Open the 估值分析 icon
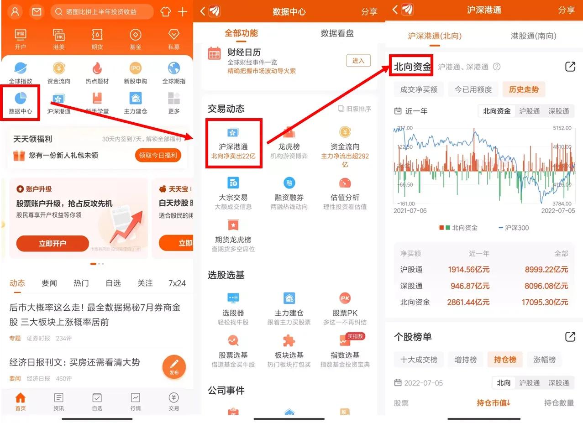 (x=345, y=192)
